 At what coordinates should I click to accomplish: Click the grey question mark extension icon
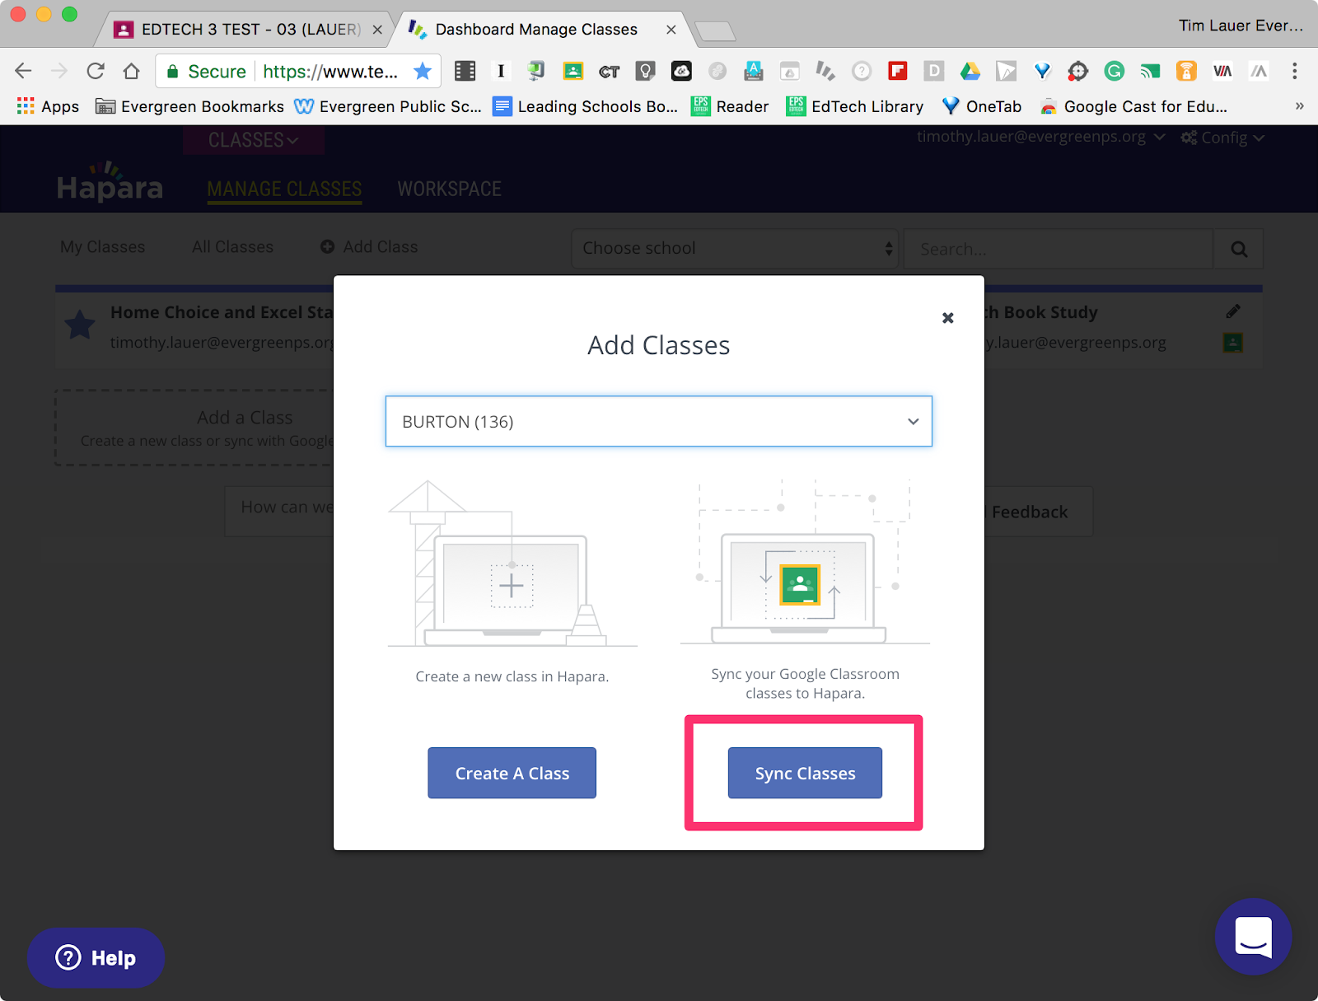(x=862, y=71)
